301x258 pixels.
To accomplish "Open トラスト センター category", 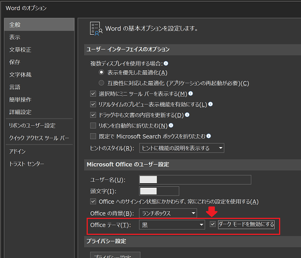I will [39, 164].
